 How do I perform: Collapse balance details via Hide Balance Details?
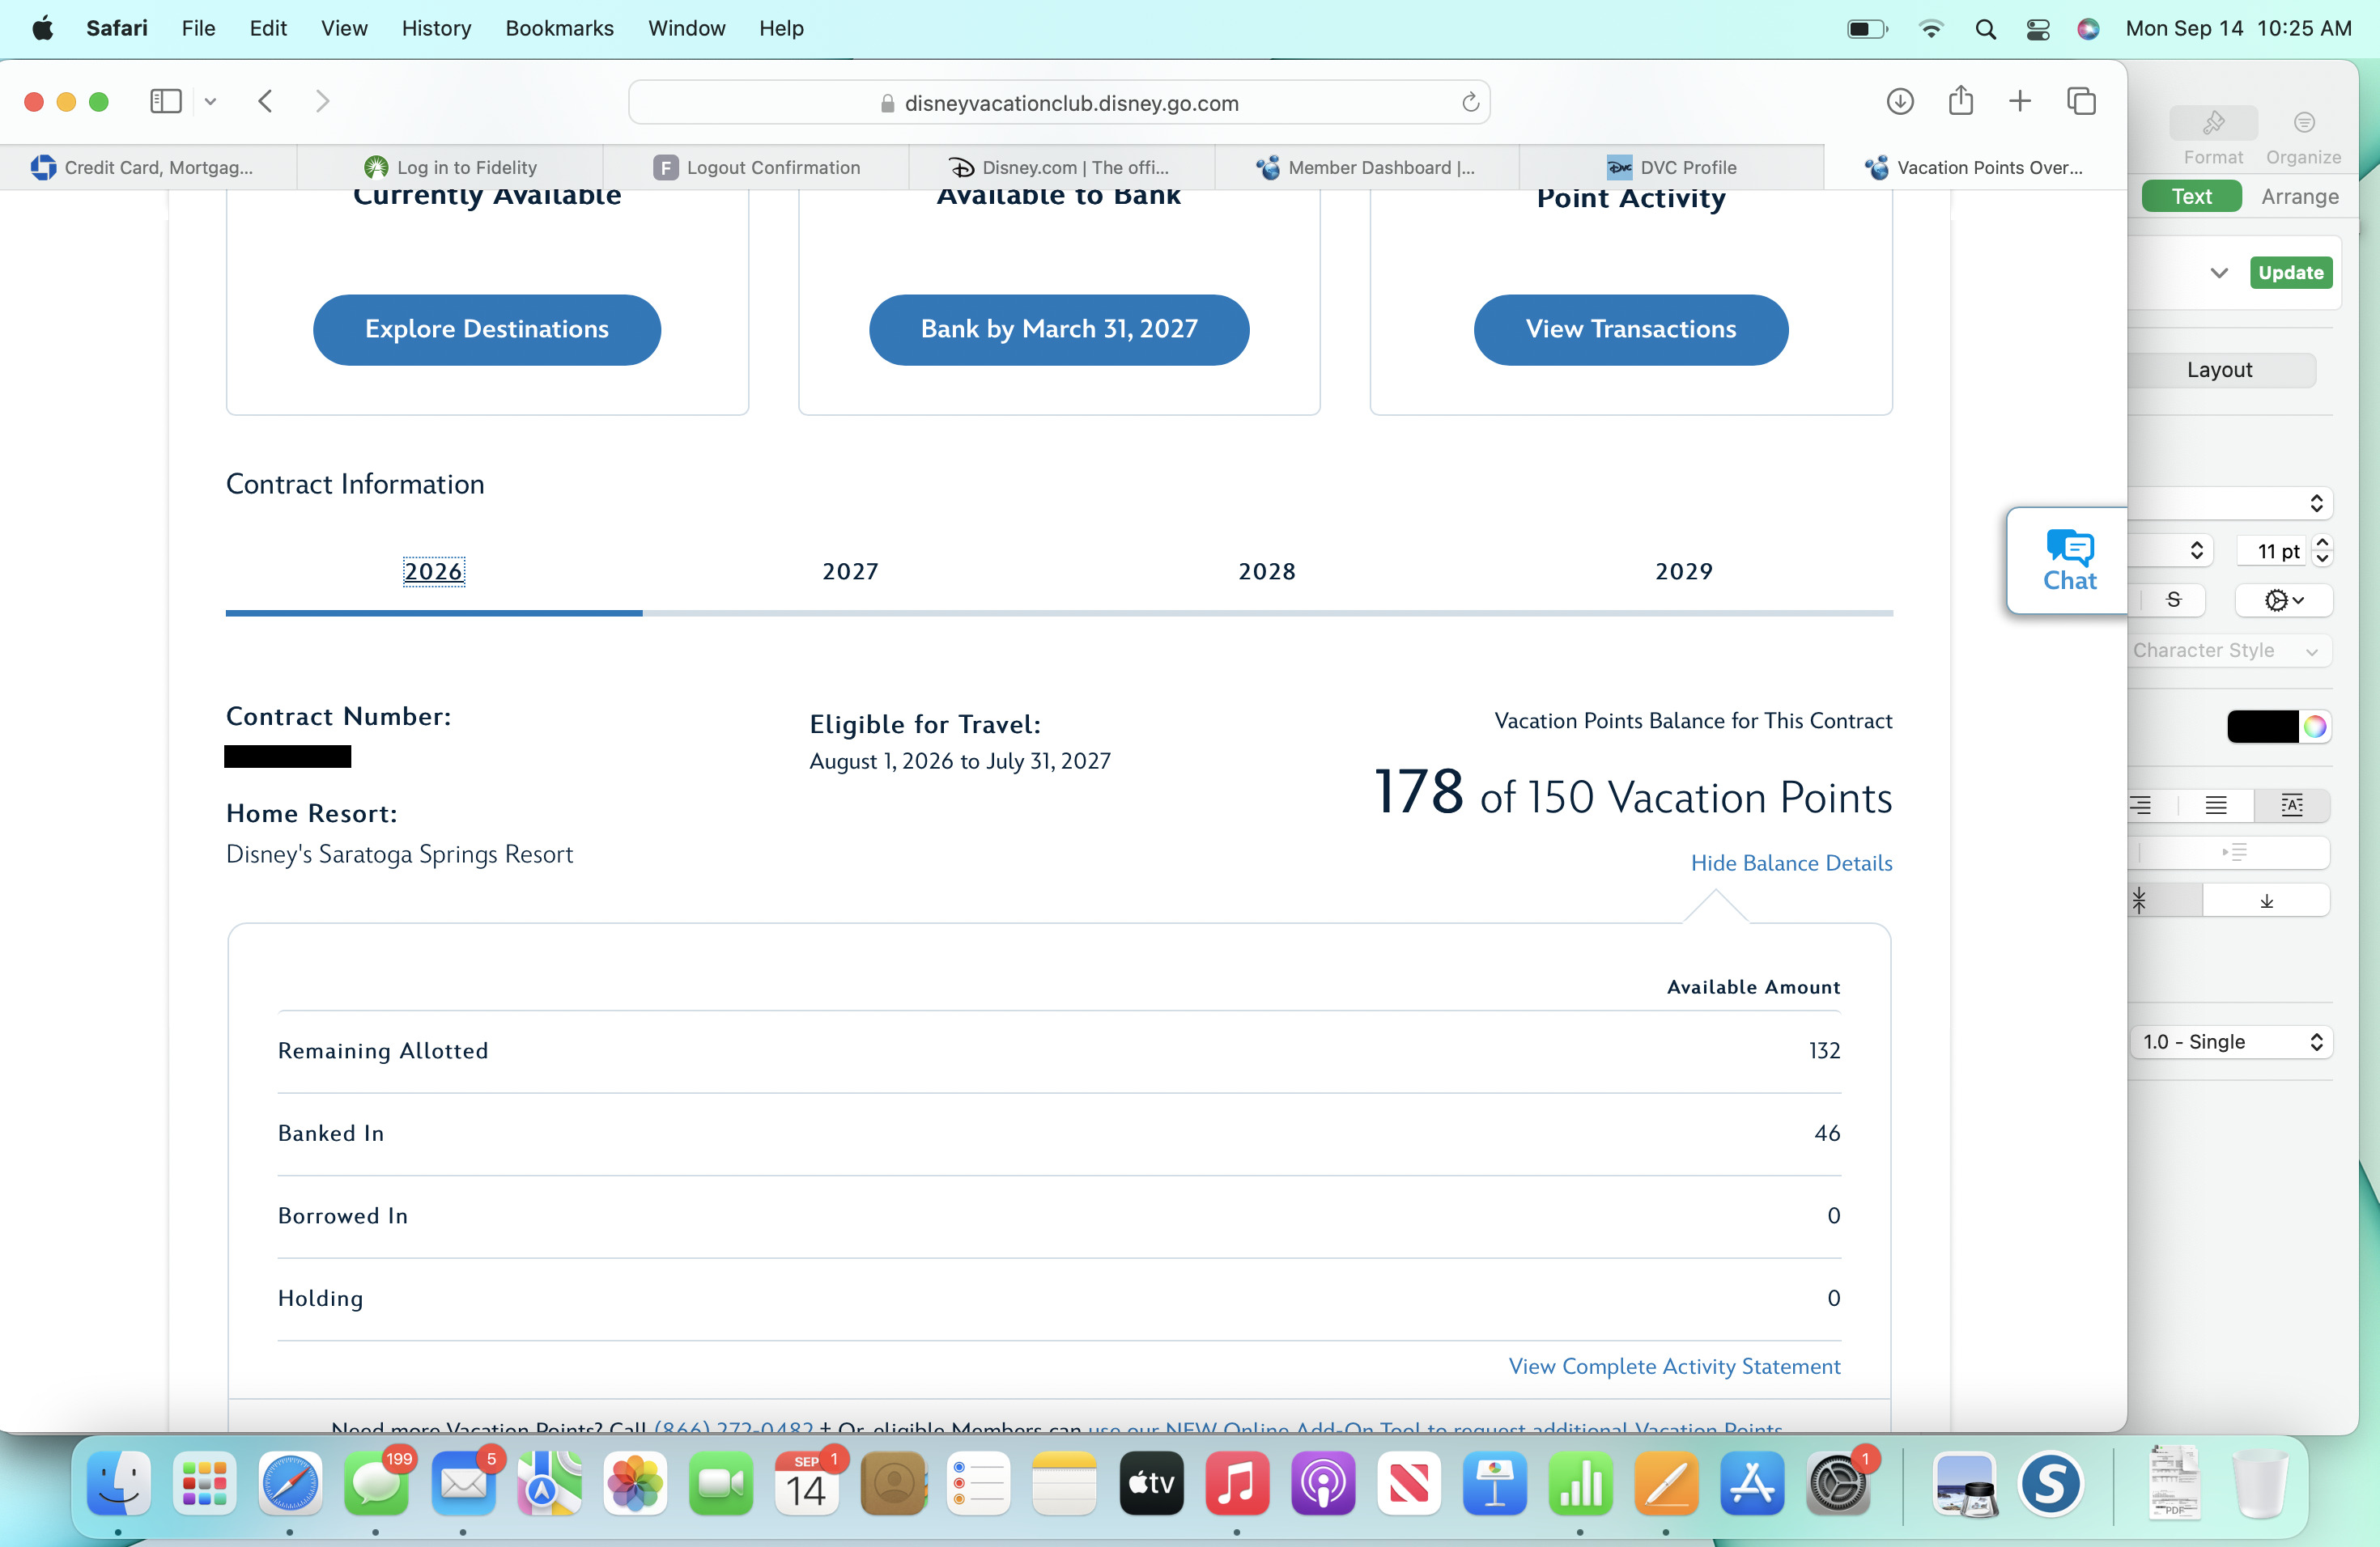(x=1791, y=863)
